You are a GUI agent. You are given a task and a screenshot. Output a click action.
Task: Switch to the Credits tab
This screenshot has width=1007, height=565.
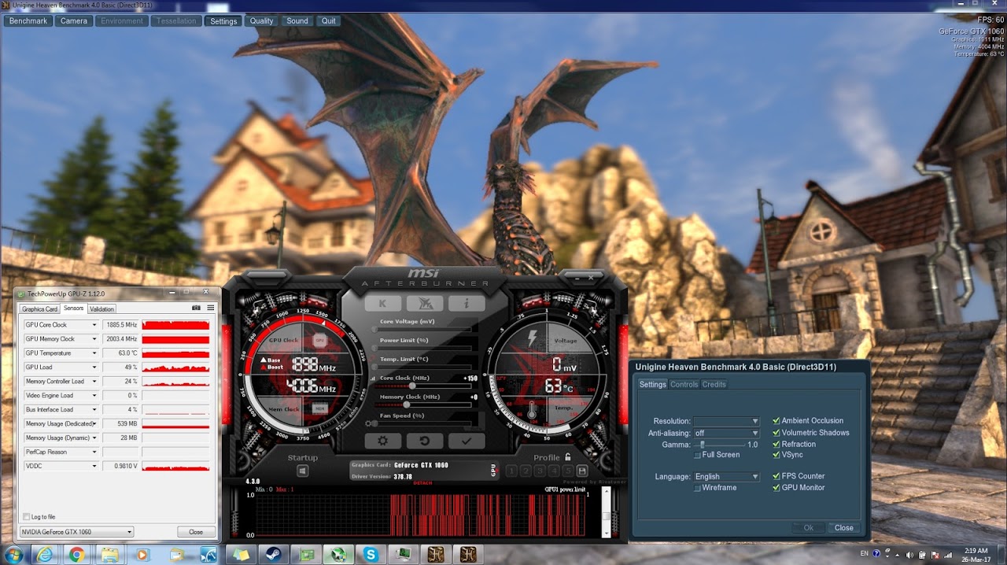coord(714,385)
